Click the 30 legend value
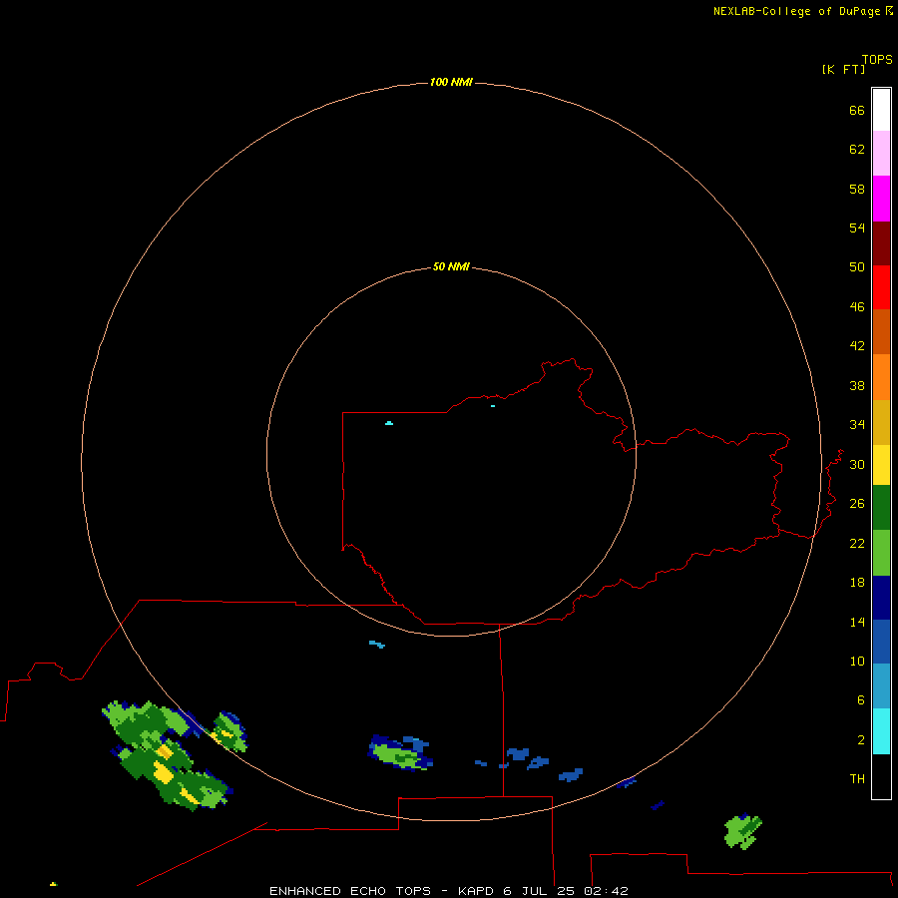Image resolution: width=898 pixels, height=898 pixels. (857, 464)
